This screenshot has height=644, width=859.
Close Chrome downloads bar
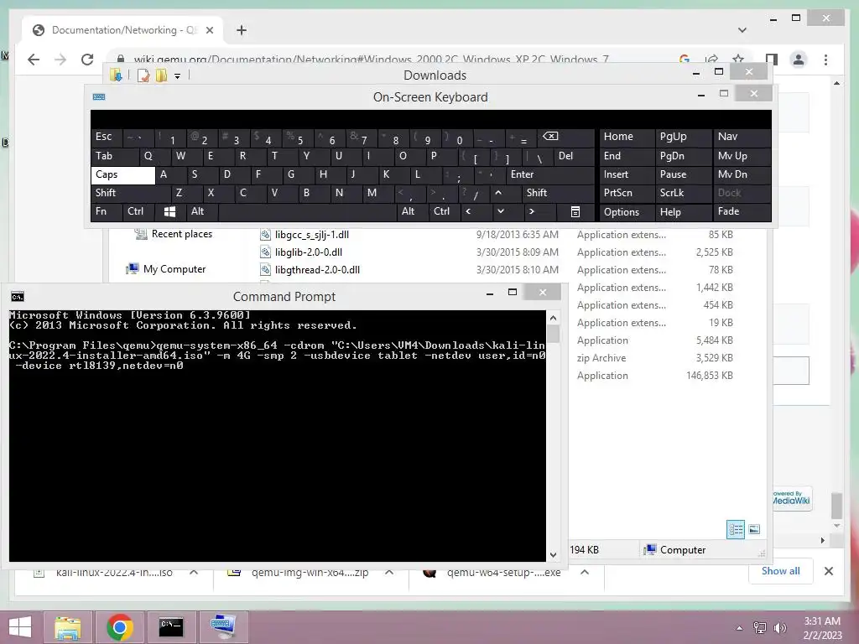(829, 571)
